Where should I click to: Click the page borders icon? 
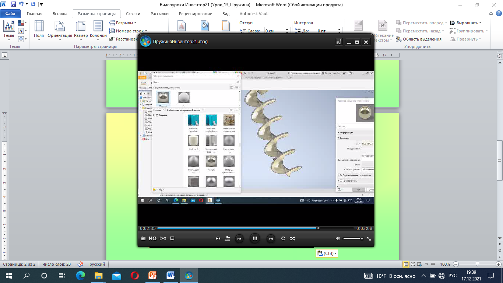pyautogui.click(x=226, y=25)
